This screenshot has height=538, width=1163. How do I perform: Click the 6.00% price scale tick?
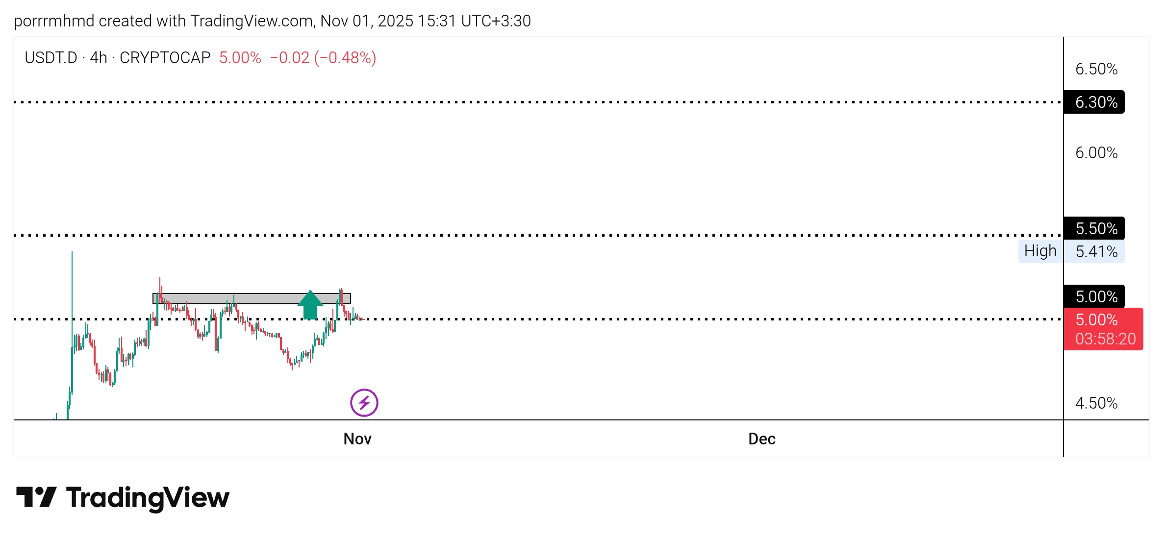[1096, 153]
